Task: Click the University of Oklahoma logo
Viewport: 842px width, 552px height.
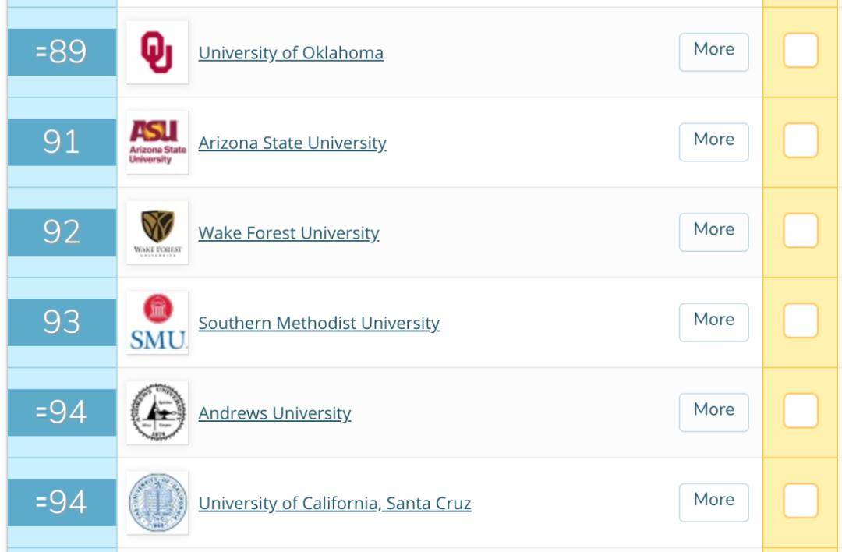Action: coord(157,52)
